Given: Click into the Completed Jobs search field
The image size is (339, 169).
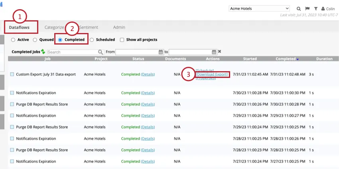Looking at the screenshot, I should coord(72,52).
